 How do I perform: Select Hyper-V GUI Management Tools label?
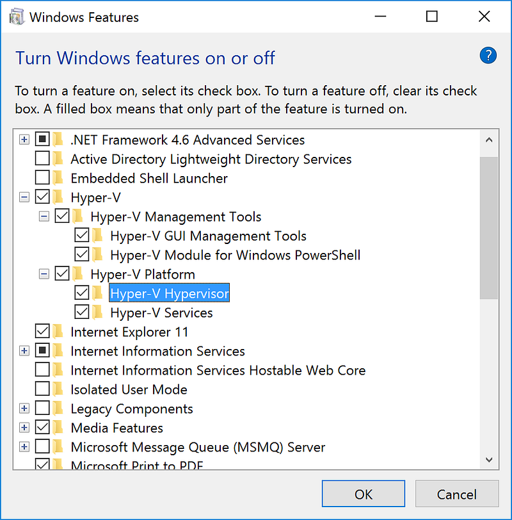click(208, 236)
